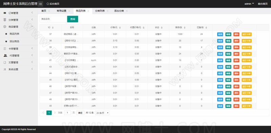Click the 卡密管理 sidebar icon
Screen dimensions: 271x133
coord(5,49)
